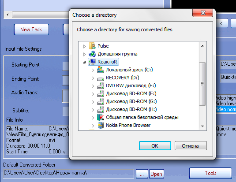
Task: Expand the Дисковод BD-ROM (F:) node
Action: (x=93, y=94)
